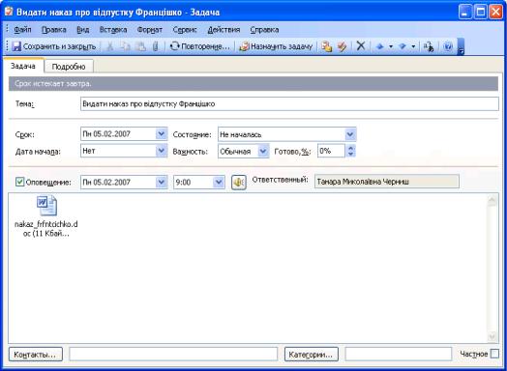
Task: Open the Оповещение reminder date dropdown
Action: [x=161, y=182]
